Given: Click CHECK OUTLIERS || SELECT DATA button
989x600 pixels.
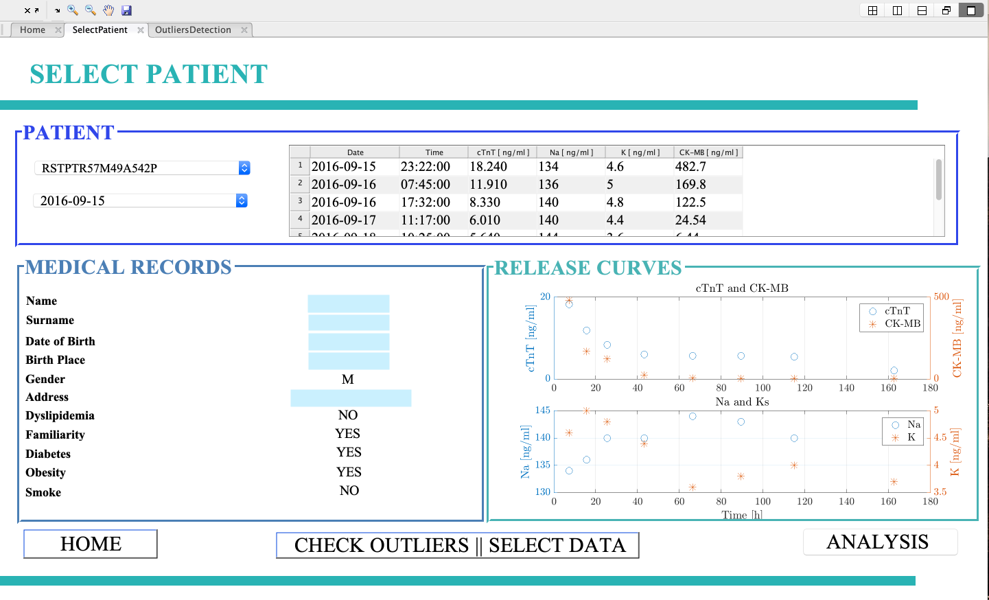Looking at the screenshot, I should coord(458,545).
